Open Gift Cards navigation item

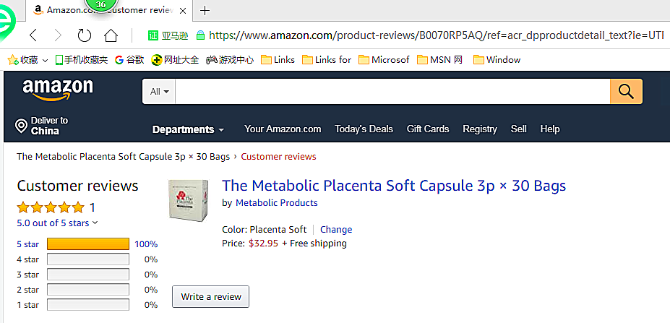428,129
